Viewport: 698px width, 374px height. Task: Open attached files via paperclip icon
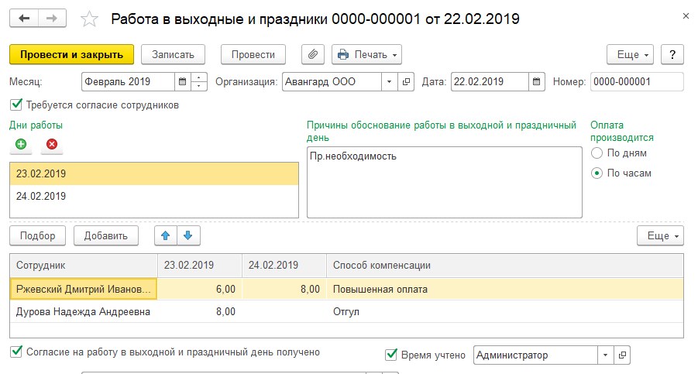(313, 55)
